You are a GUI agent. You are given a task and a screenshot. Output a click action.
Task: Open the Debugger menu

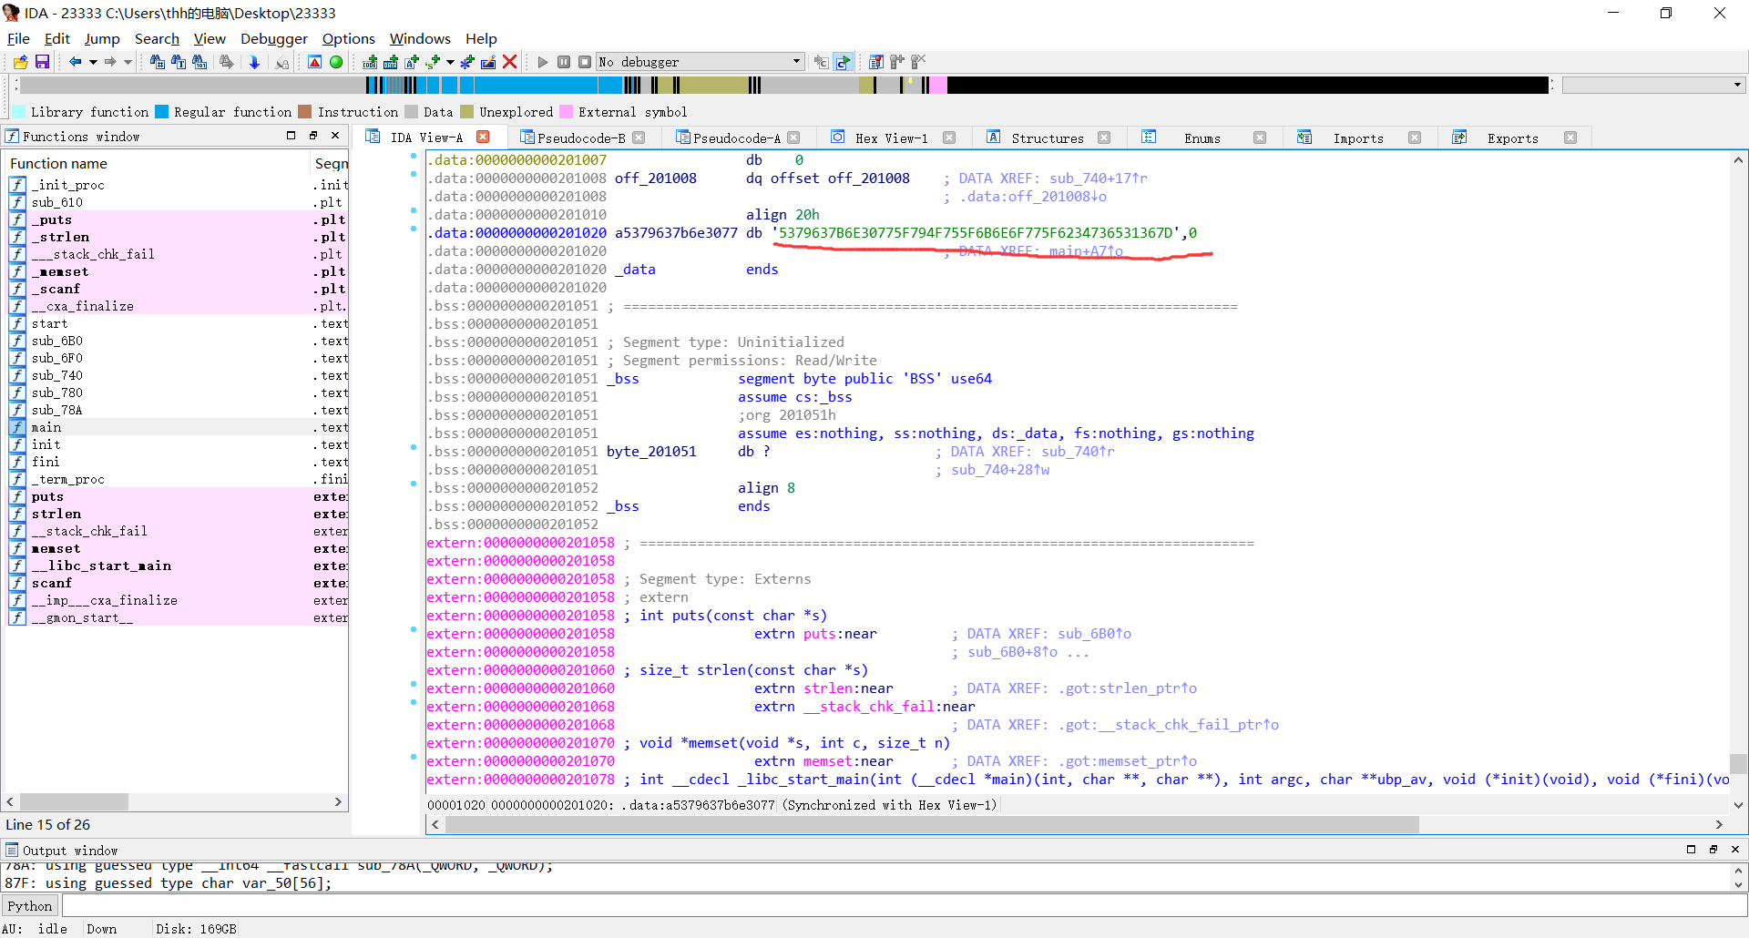(x=274, y=38)
